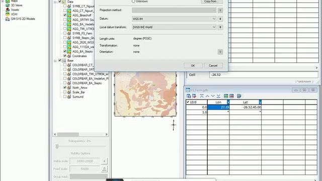Click the AGG_Breschoff grid layer icon
322x181 pixels.
click(69, 15)
